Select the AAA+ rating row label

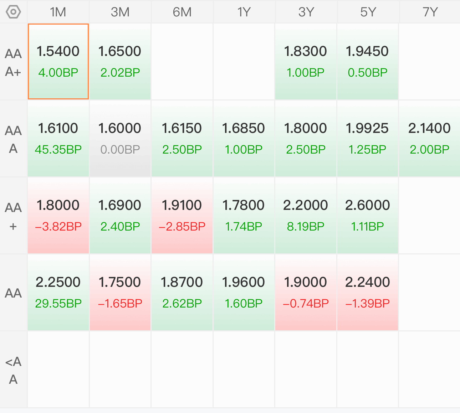(x=13, y=62)
